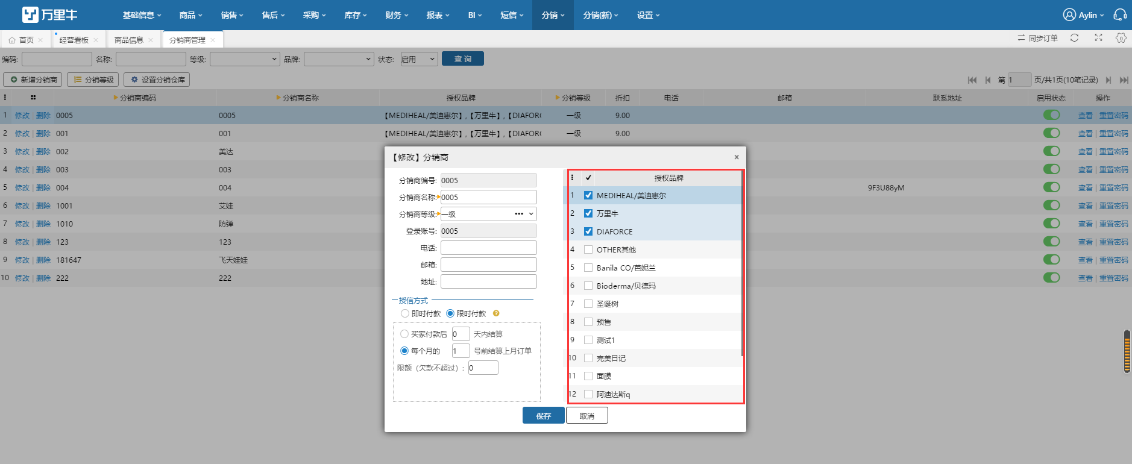The image size is (1132, 464).
Task: Select the 买家付款后 radio button
Action: tap(404, 334)
